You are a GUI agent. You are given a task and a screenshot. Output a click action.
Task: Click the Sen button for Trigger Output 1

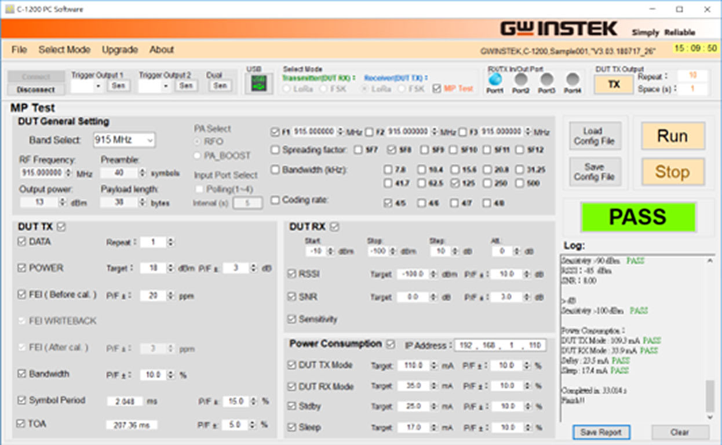tap(118, 86)
